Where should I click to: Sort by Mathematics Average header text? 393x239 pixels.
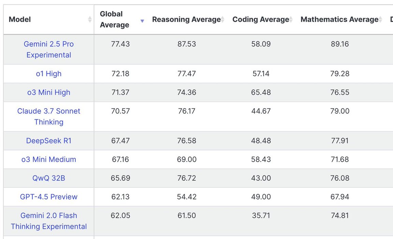click(x=339, y=19)
